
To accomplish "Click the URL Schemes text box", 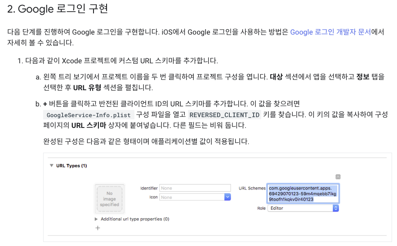I will [303, 193].
